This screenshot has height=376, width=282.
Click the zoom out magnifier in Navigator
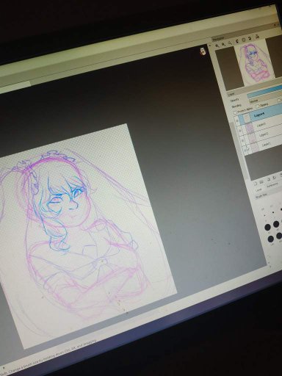223,44
